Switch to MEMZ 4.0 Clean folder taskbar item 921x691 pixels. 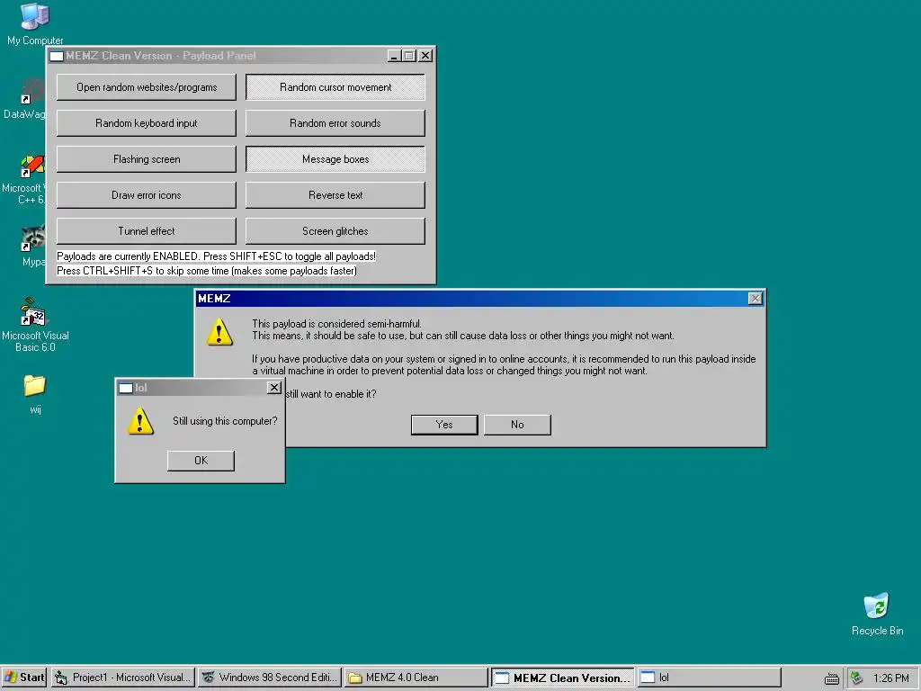coord(416,678)
